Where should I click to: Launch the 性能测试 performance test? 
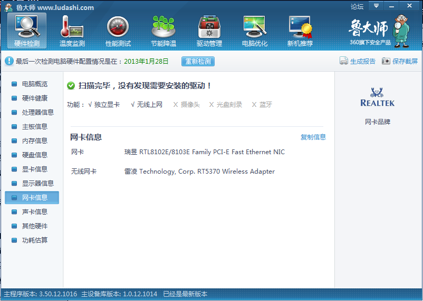tap(118, 31)
